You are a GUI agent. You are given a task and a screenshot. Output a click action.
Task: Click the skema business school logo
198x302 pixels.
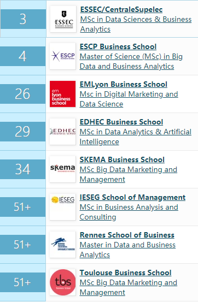pyautogui.click(x=63, y=169)
